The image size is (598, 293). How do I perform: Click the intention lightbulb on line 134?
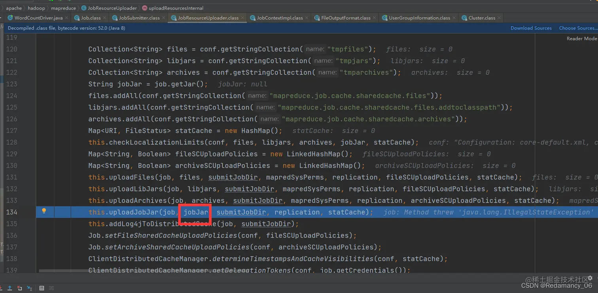coord(44,211)
